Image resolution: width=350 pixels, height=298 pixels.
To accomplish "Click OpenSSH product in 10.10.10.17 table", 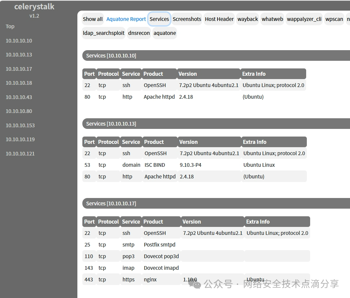I will pos(155,233).
